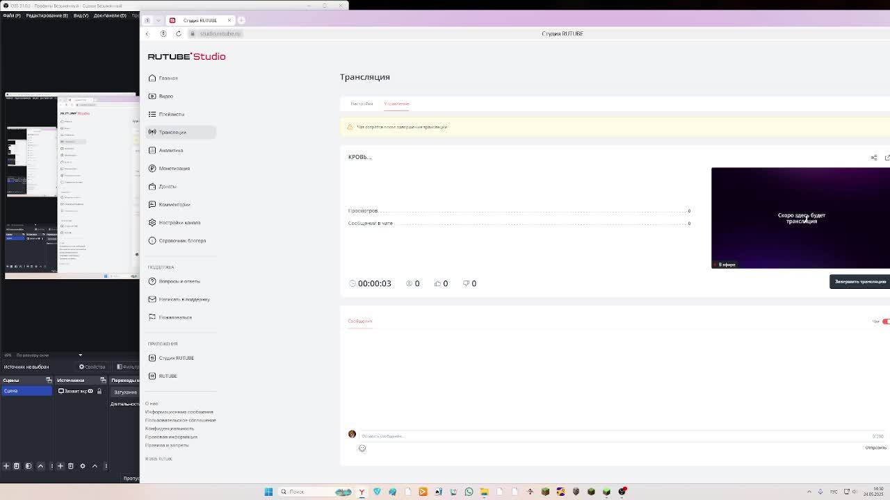Open the emoji picker below chat input
This screenshot has height=500, width=890.
coord(362,448)
